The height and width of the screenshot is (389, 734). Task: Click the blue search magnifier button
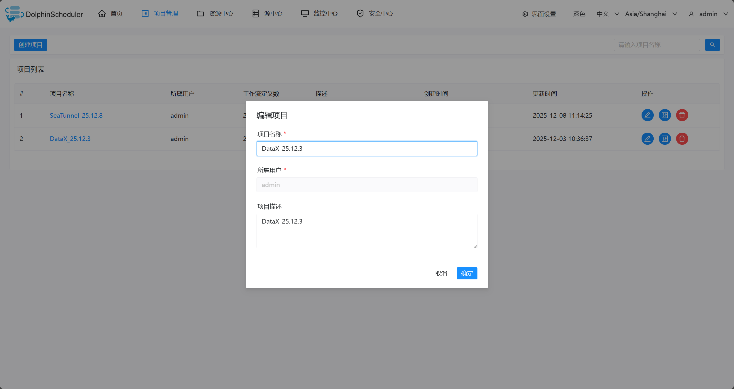click(712, 45)
